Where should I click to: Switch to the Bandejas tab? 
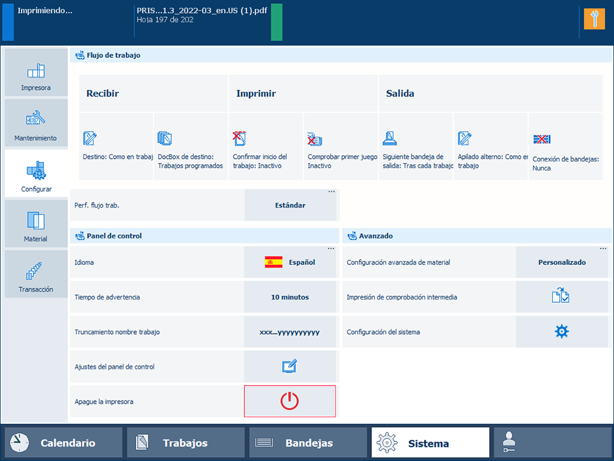click(308, 443)
